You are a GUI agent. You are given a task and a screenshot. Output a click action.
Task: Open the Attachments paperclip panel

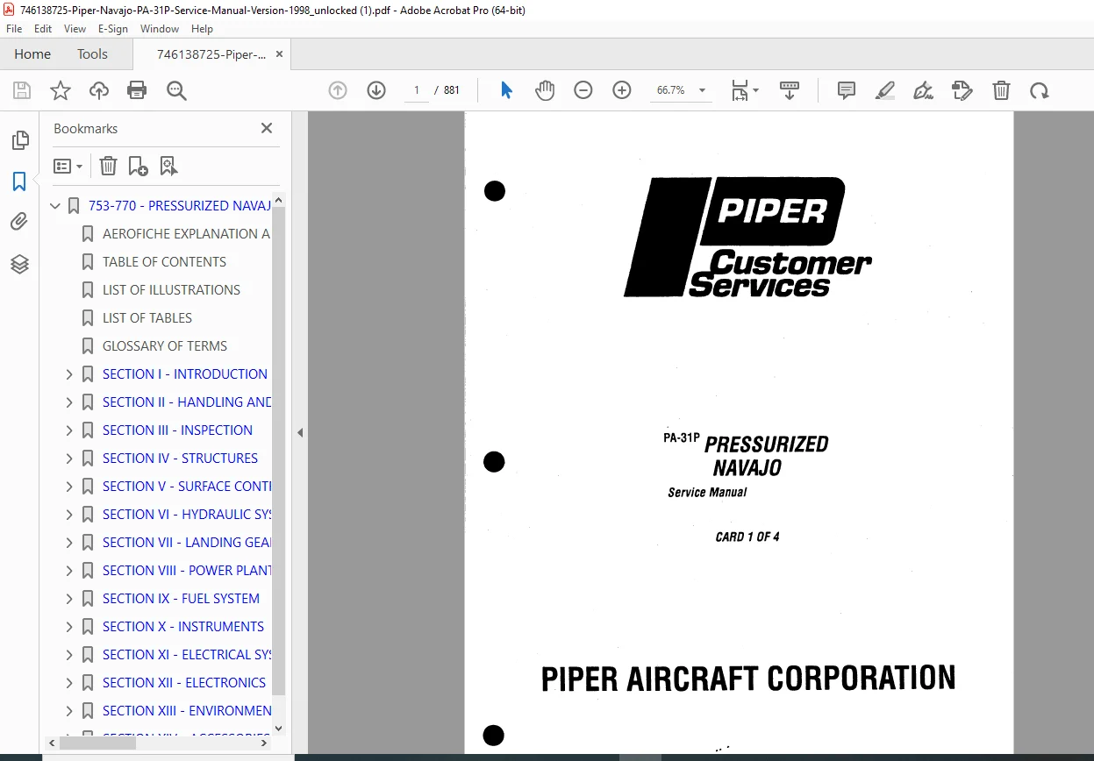(x=19, y=222)
